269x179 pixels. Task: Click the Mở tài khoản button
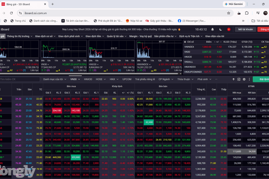245,30
